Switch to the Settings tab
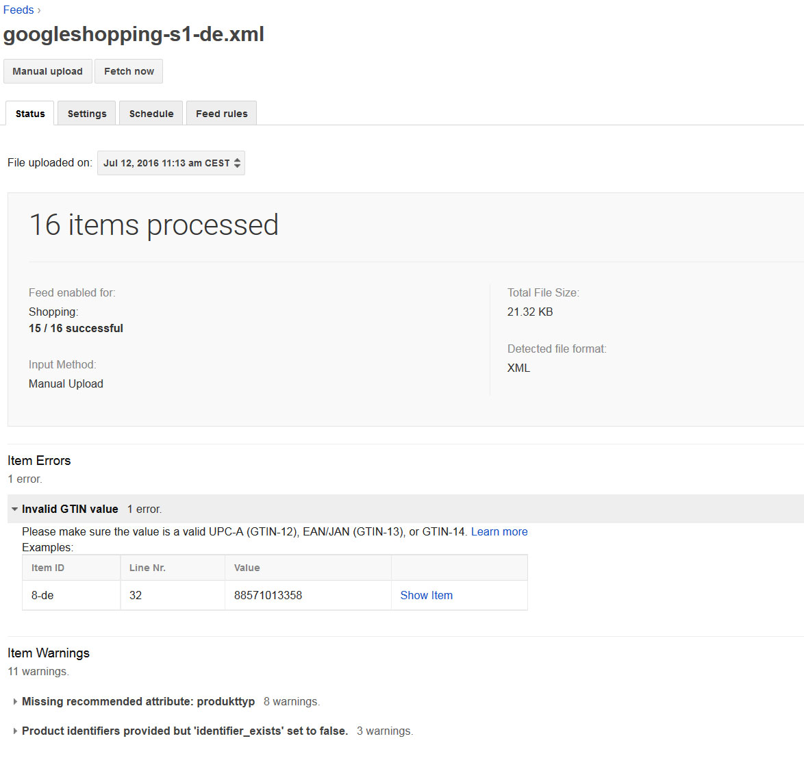 click(x=87, y=114)
